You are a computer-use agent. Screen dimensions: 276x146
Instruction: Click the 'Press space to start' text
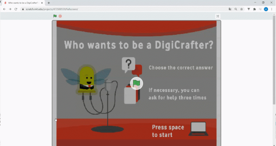pos(168,131)
